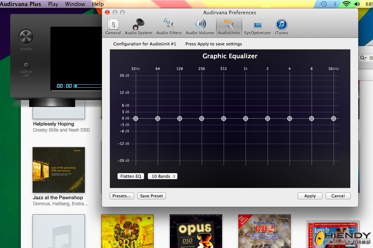Toggle the DISPLAY OFF button on the player
The width and height of the screenshot is (373, 248).
coord(26,65)
